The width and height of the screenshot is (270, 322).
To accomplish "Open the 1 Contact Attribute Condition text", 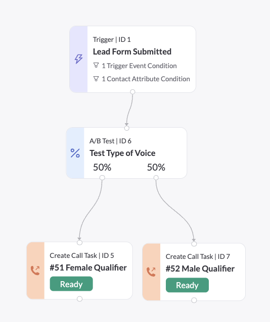I will (146, 79).
